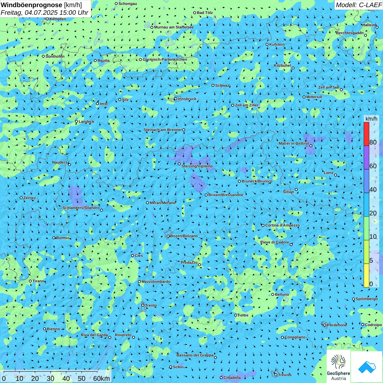Select the Bozen/Bolzano city label
The width and height of the screenshot is (383, 383).
point(184,236)
